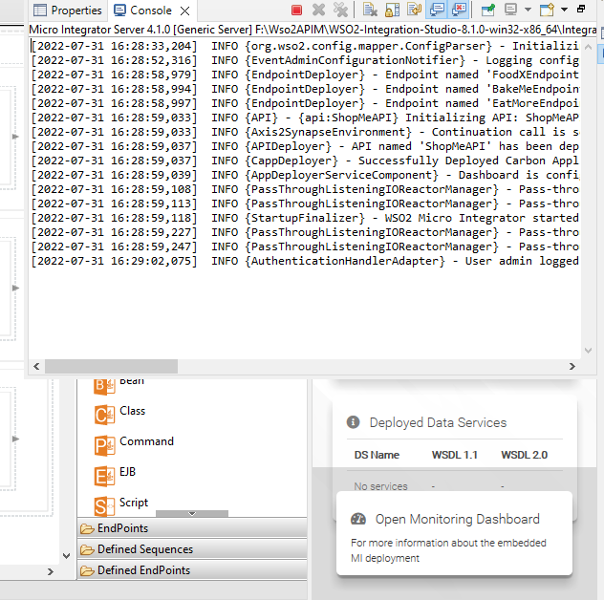The image size is (604, 600).
Task: Click the StartupFinalizer Micro Integrator started line
Action: coord(305,218)
